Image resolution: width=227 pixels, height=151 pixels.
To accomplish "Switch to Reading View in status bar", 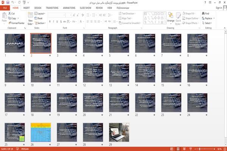I will pos(184,149).
